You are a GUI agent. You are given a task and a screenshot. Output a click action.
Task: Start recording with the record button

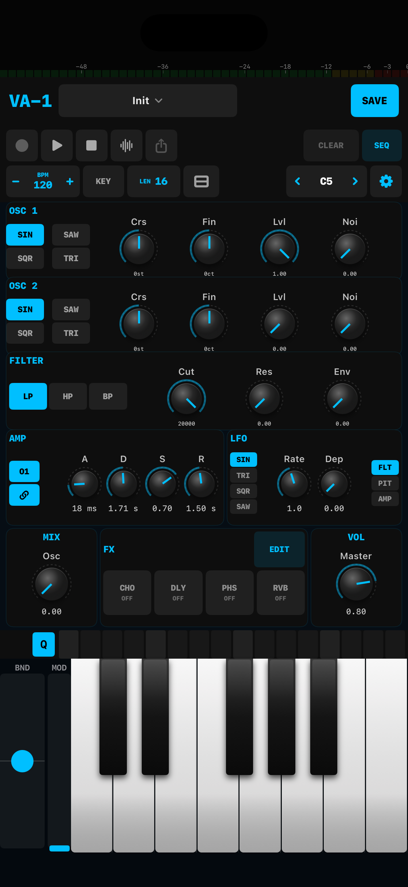(22, 145)
